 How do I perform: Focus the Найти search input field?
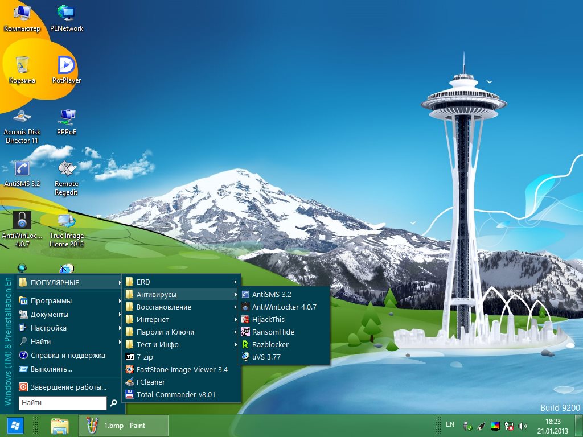[63, 403]
